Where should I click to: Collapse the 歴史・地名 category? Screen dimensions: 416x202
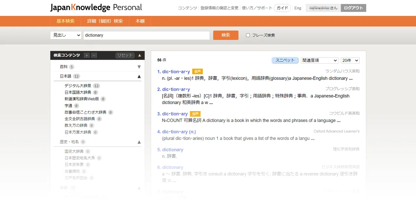(x=139, y=142)
